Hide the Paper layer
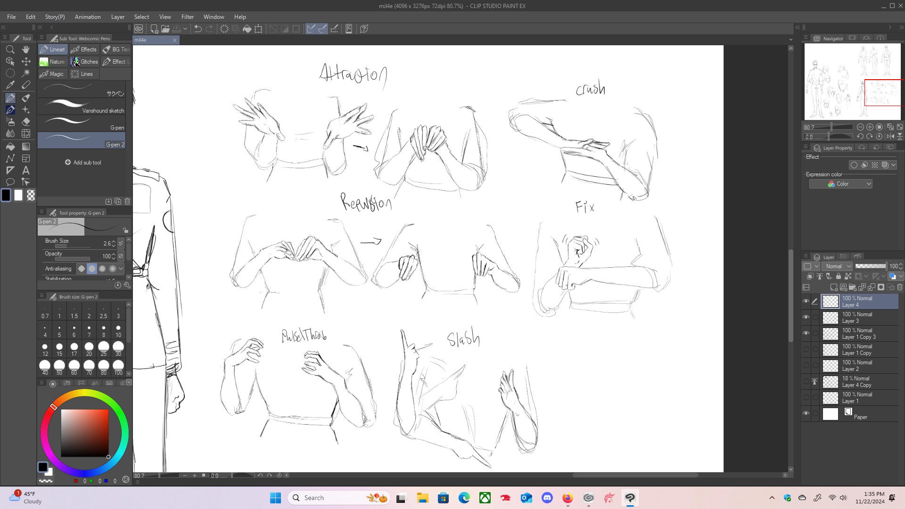Image resolution: width=905 pixels, height=509 pixels. coord(806,414)
